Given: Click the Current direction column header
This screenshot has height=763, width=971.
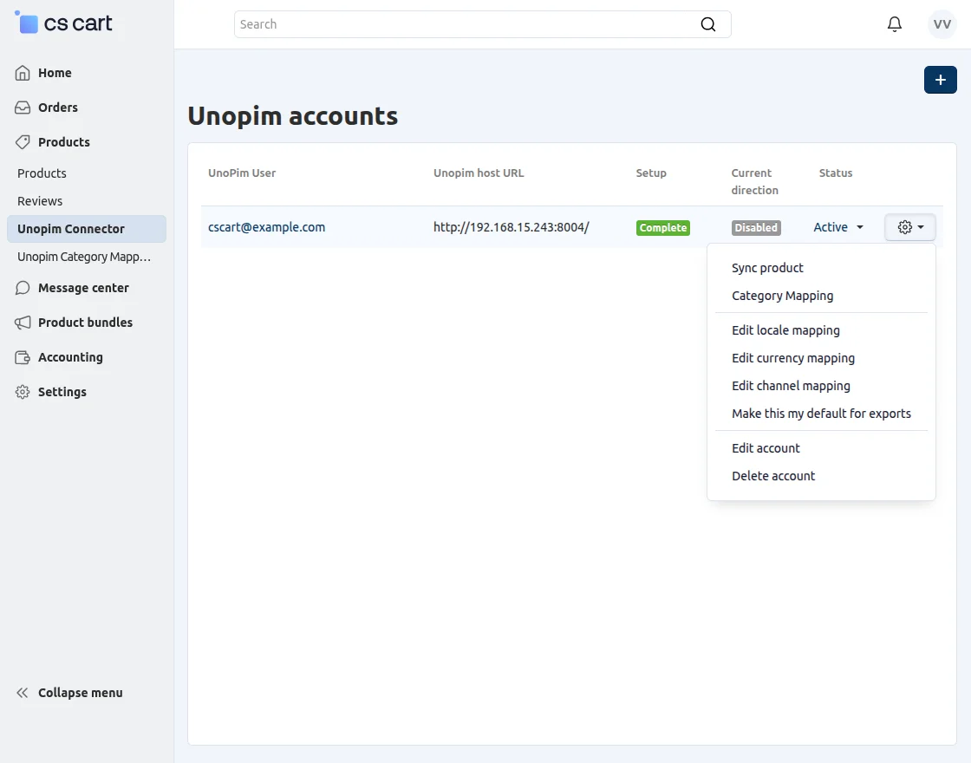Looking at the screenshot, I should pyautogui.click(x=754, y=181).
